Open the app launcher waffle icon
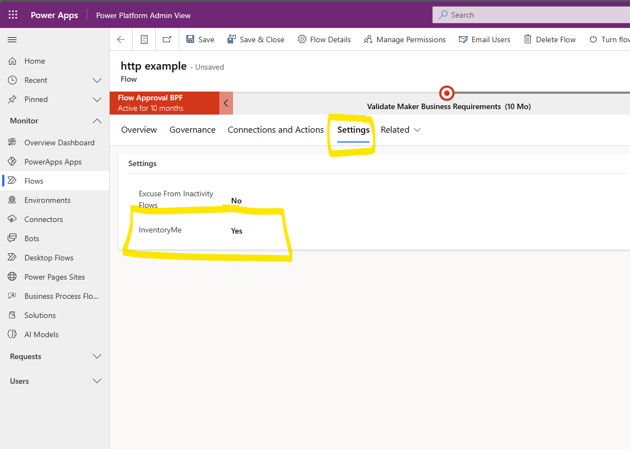Viewport: 630px width, 449px height. pyautogui.click(x=13, y=15)
